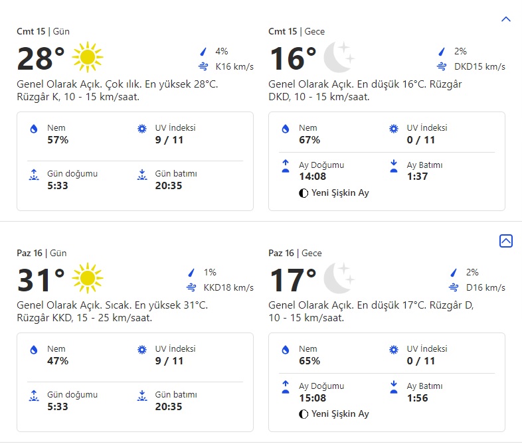This screenshot has width=522, height=444.
Task: Click the moon icon beside 16° temperature
Action: (339, 58)
